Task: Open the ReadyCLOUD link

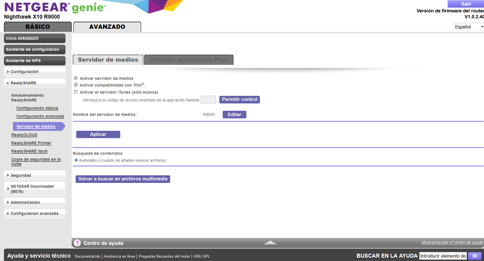Action: click(x=24, y=135)
